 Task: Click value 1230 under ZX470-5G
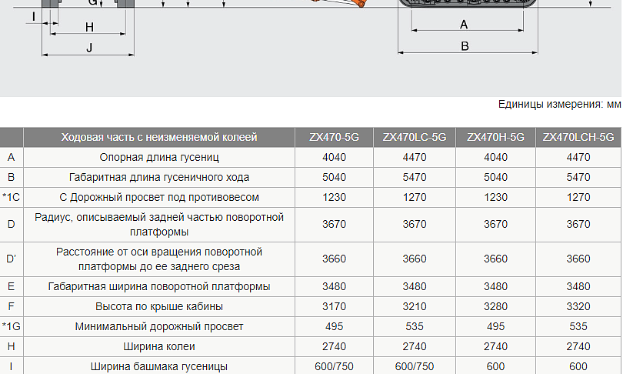[x=334, y=197]
